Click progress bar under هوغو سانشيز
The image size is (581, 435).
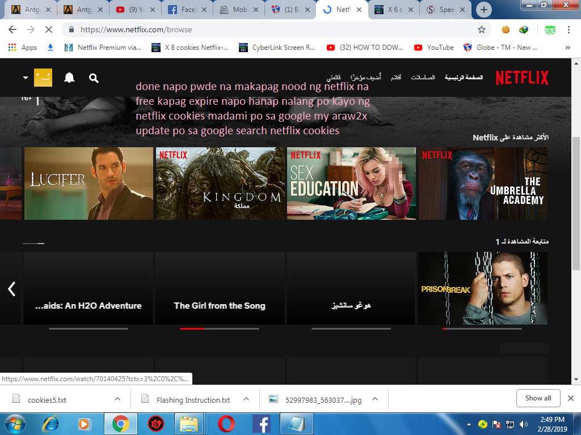click(x=351, y=329)
